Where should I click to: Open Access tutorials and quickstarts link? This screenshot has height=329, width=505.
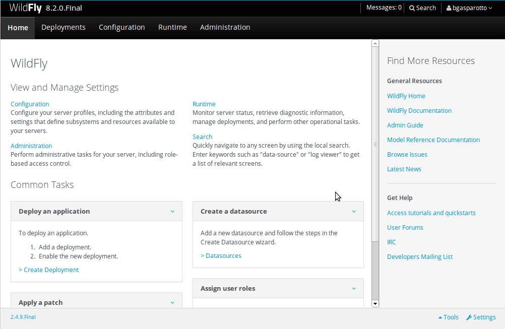(431, 213)
